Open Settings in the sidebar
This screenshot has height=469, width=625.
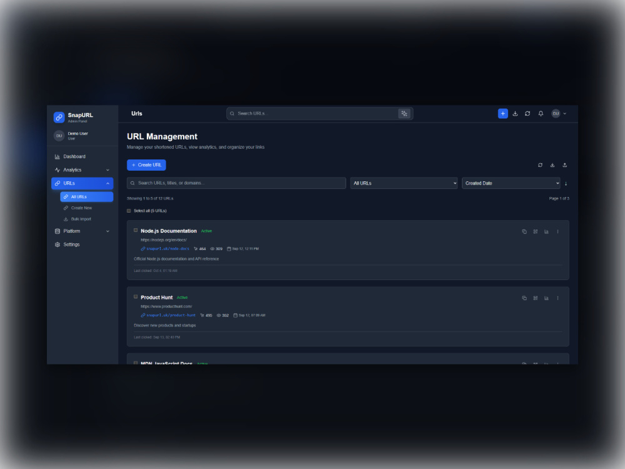click(x=82, y=245)
